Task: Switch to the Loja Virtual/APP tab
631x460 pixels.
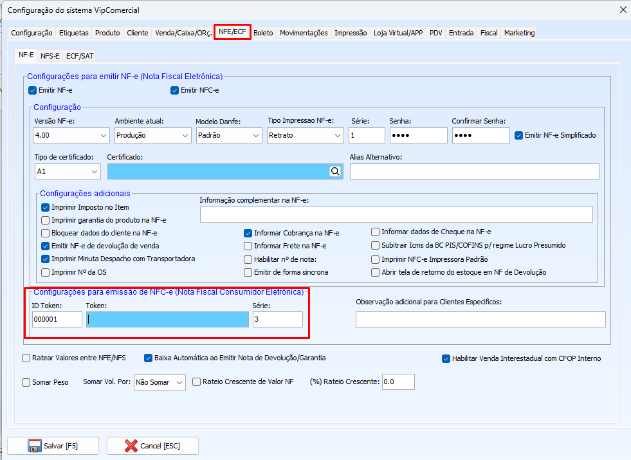Action: point(398,33)
